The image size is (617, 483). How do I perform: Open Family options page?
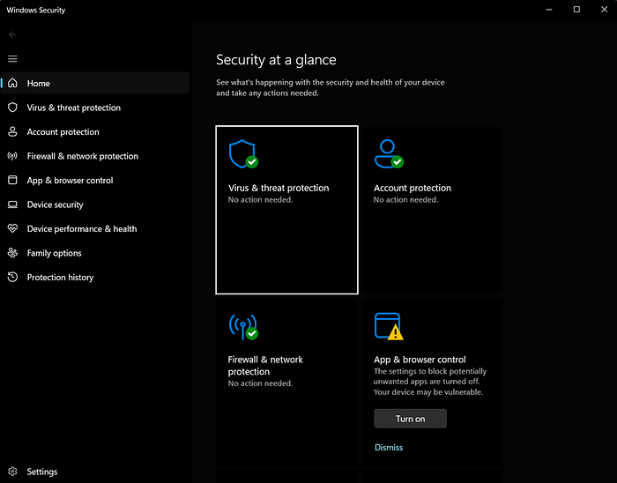tap(95, 253)
